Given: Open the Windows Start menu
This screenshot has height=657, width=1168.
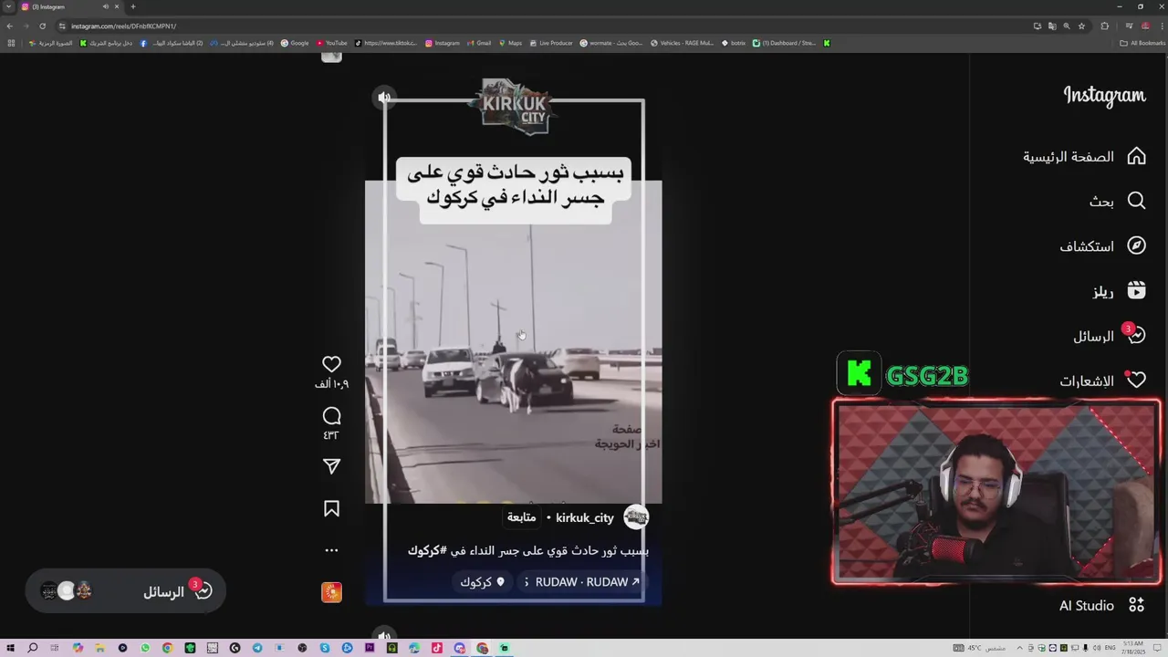Looking at the screenshot, I should [x=11, y=648].
